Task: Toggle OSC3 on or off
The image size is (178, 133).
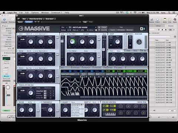Action: tap(17, 68)
